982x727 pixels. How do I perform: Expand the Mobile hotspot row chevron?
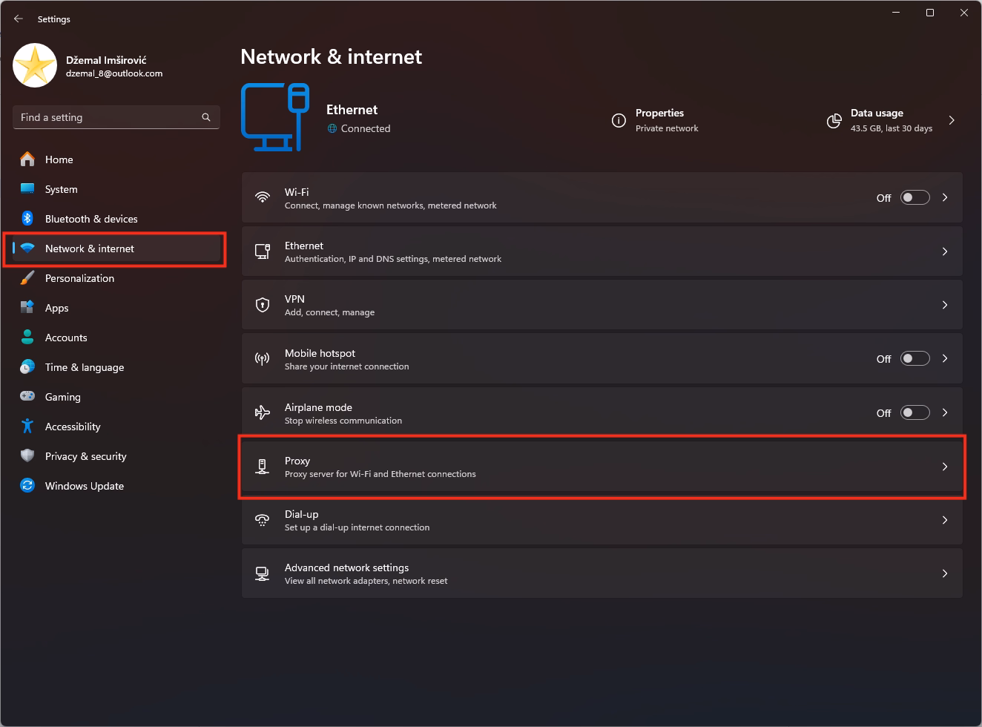point(945,358)
